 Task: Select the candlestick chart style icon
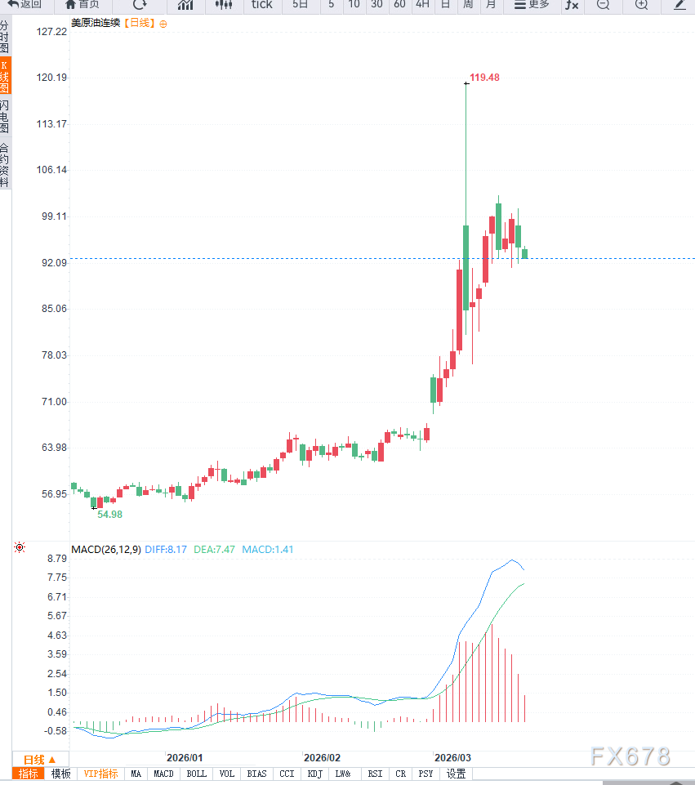pyautogui.click(x=223, y=4)
